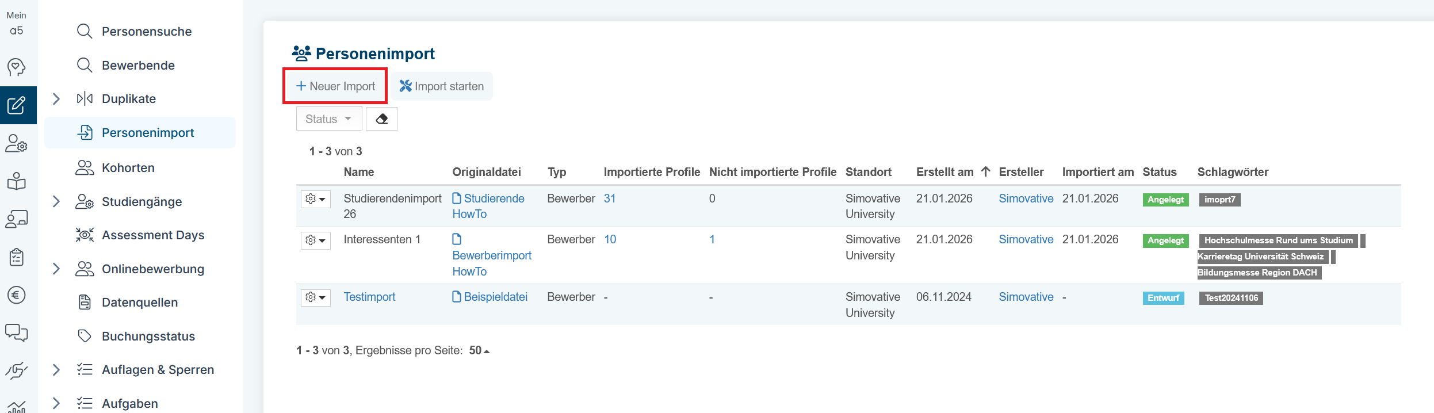
Task: Open the book reader sidebar icon
Action: point(17,181)
